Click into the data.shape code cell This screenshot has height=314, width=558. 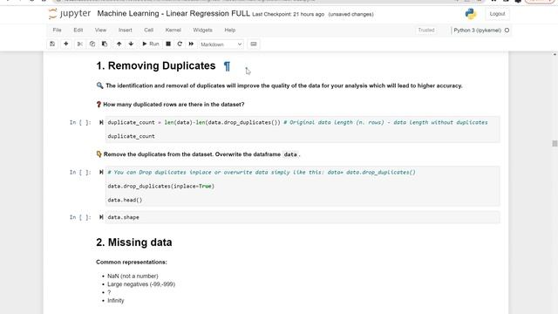[303, 217]
